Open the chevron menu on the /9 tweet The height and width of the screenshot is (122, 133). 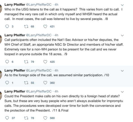tap(122, 35)
